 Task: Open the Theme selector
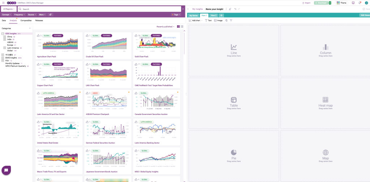coord(341,3)
